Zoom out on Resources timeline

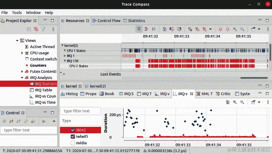click(242, 29)
